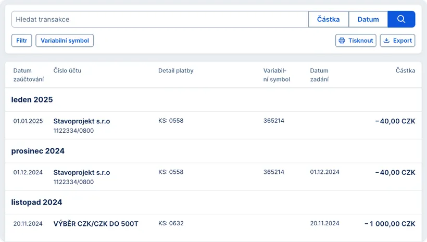Toggle the Variabilní symbol filter
Screen dimensions: 427x242
[x=65, y=41]
